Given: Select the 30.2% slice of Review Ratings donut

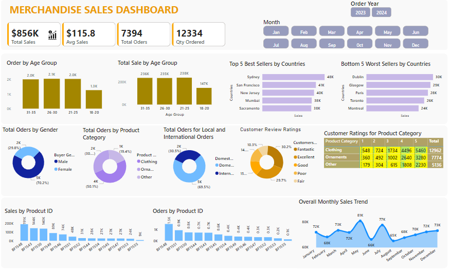Looking at the screenshot, I should tap(277, 156).
